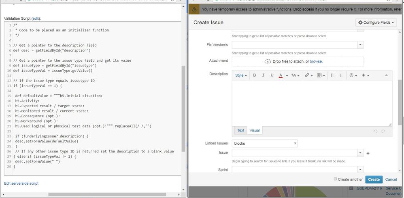Open Edit serverside script link
This screenshot has width=404, height=198.
tap(21, 183)
